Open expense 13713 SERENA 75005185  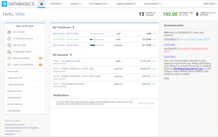tap(73, 69)
